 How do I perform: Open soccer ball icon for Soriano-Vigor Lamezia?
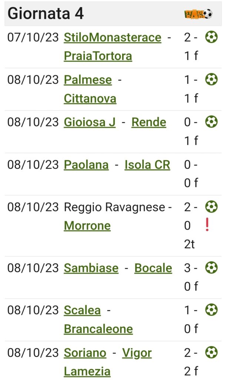tap(211, 353)
